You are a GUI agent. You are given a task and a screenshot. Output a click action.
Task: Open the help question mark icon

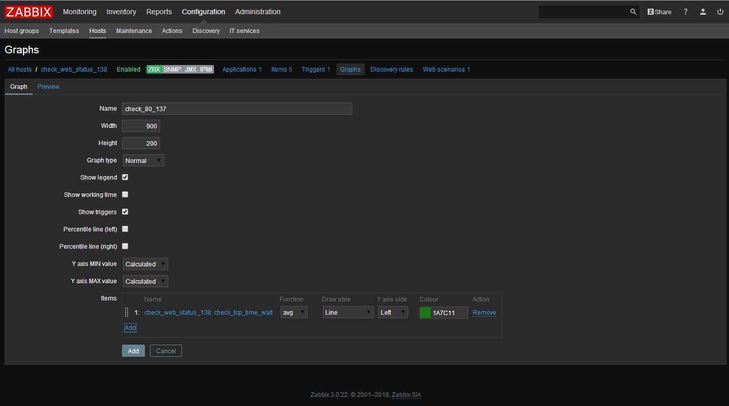[x=686, y=12]
